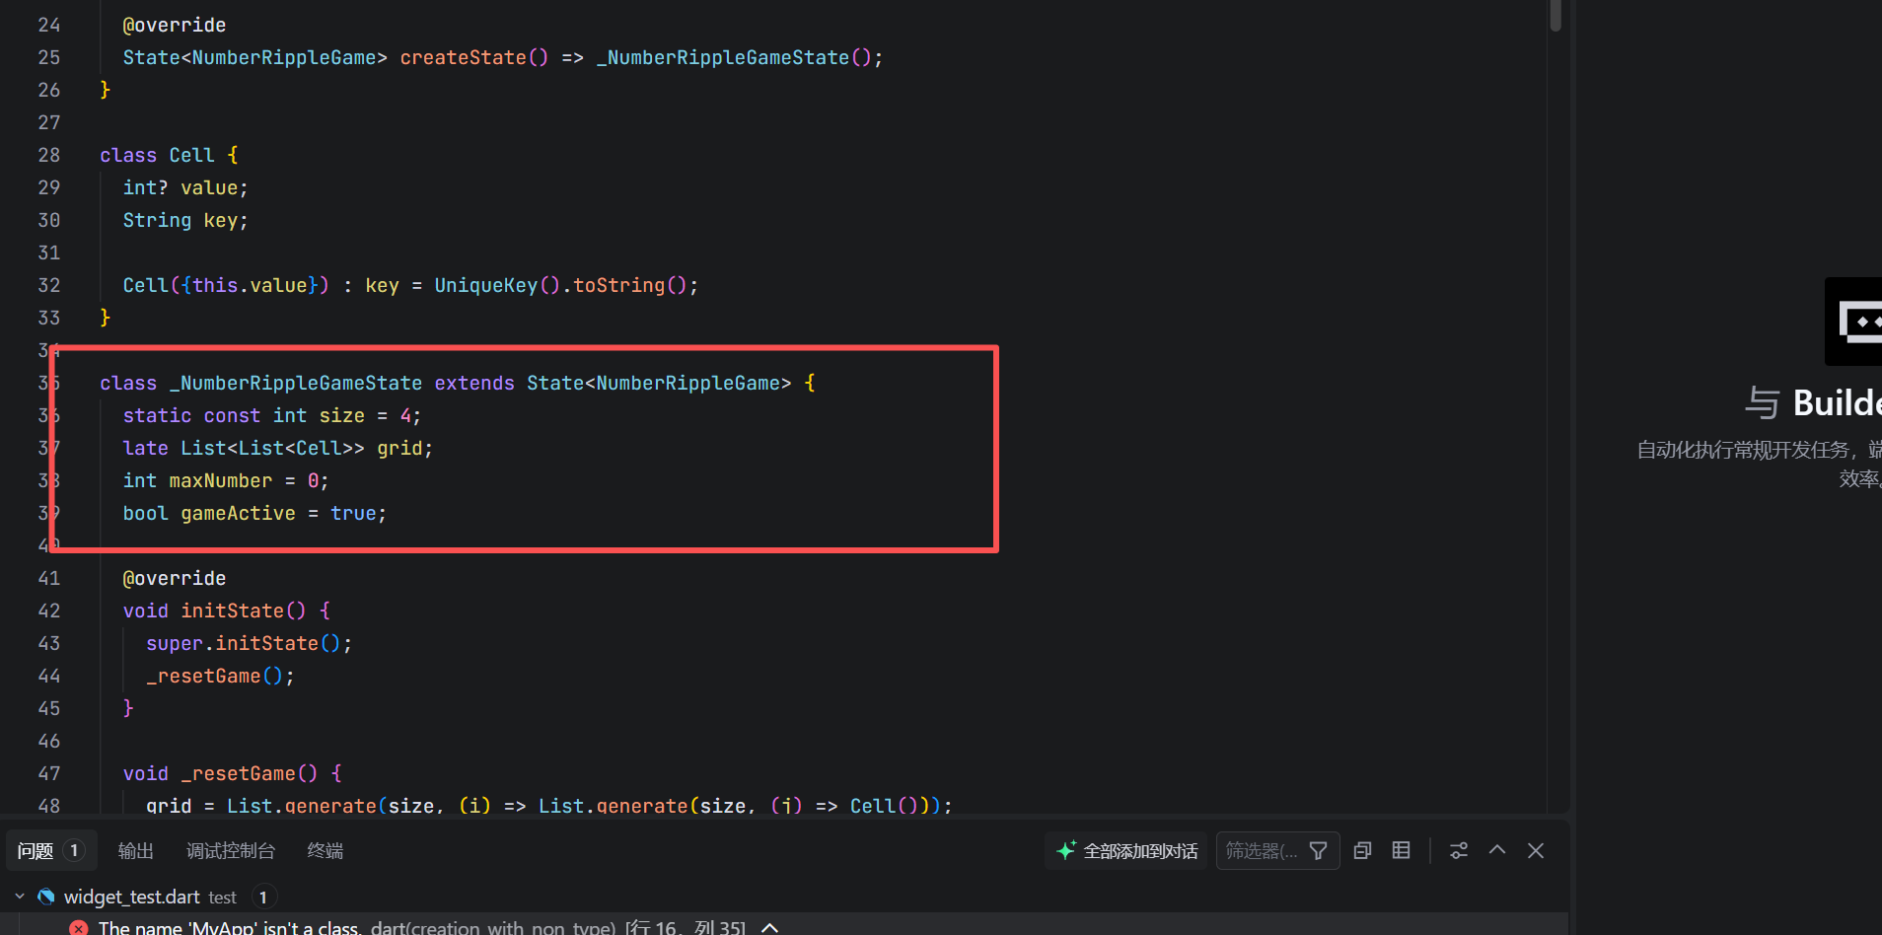
Task: Click the Builder robot icon in side panel
Action: (x=1855, y=322)
